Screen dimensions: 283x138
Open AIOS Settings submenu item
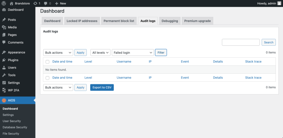coord(8,115)
